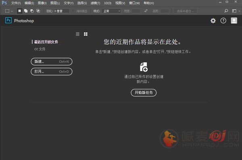Click the 宽度 width input field
Screen dimensions: 242x160
tap(136, 11)
